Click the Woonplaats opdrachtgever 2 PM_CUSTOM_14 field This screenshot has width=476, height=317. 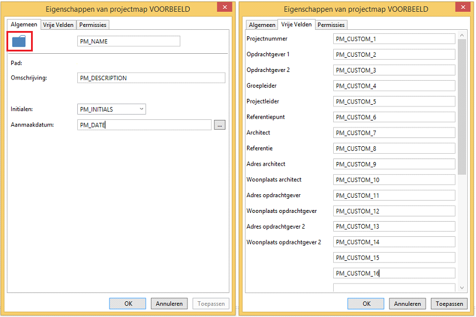pos(394,242)
